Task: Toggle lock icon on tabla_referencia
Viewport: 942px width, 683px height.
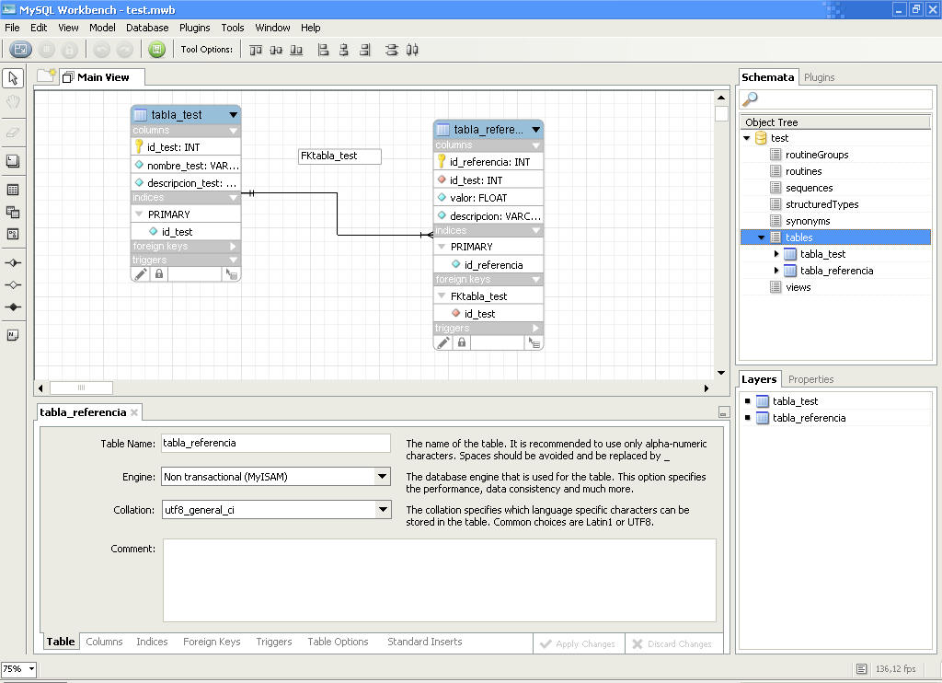Action: coord(462,342)
